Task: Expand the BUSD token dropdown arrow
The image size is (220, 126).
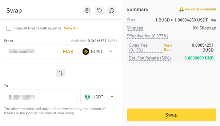Action: click(111, 52)
